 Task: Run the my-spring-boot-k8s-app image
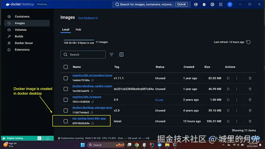(x=228, y=121)
